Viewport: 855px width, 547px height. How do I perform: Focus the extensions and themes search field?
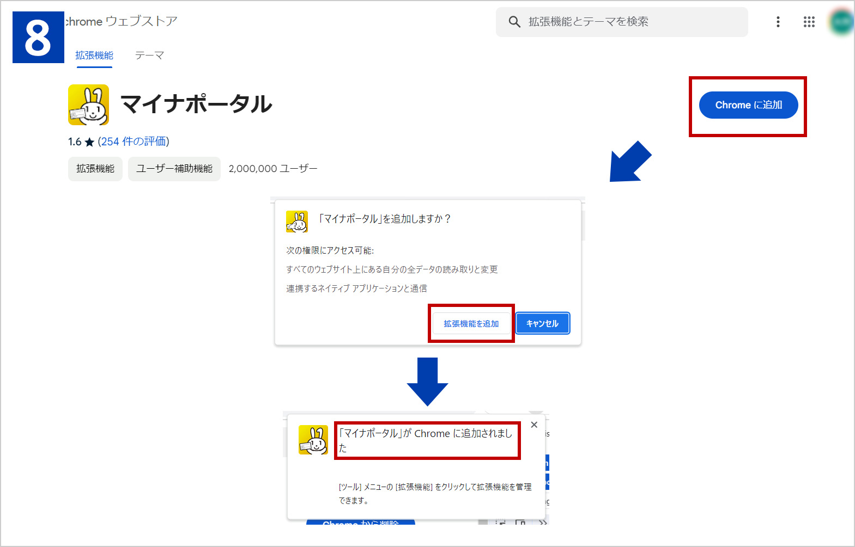622,22
